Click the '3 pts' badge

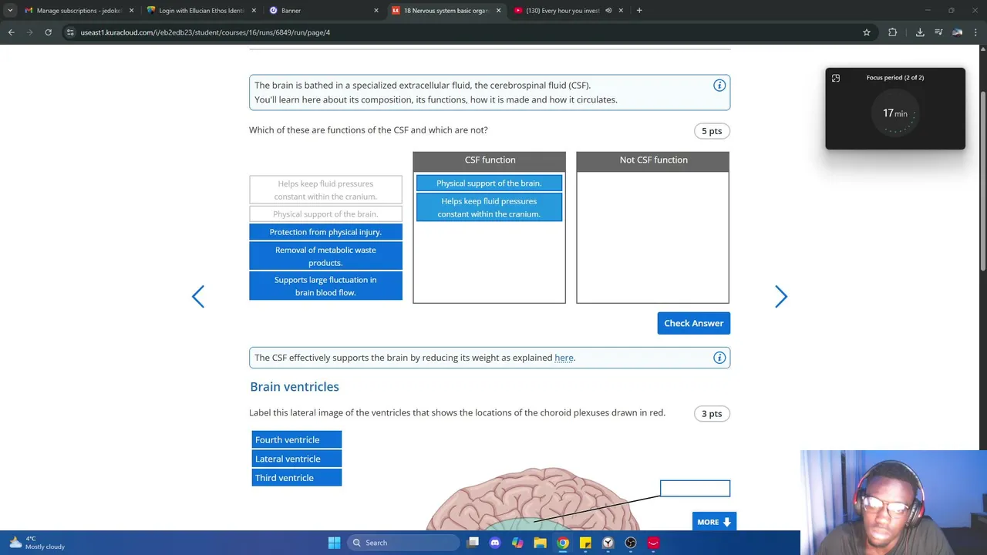[x=712, y=414]
